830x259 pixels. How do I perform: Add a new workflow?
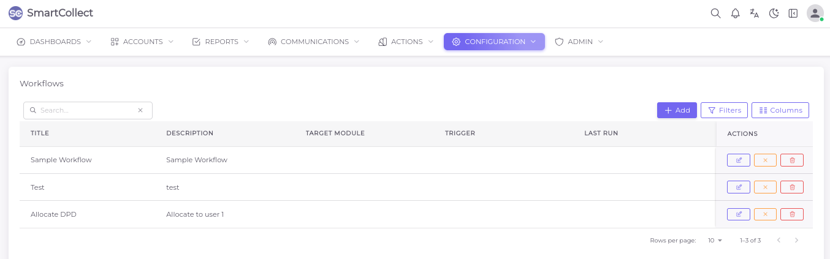click(x=677, y=110)
